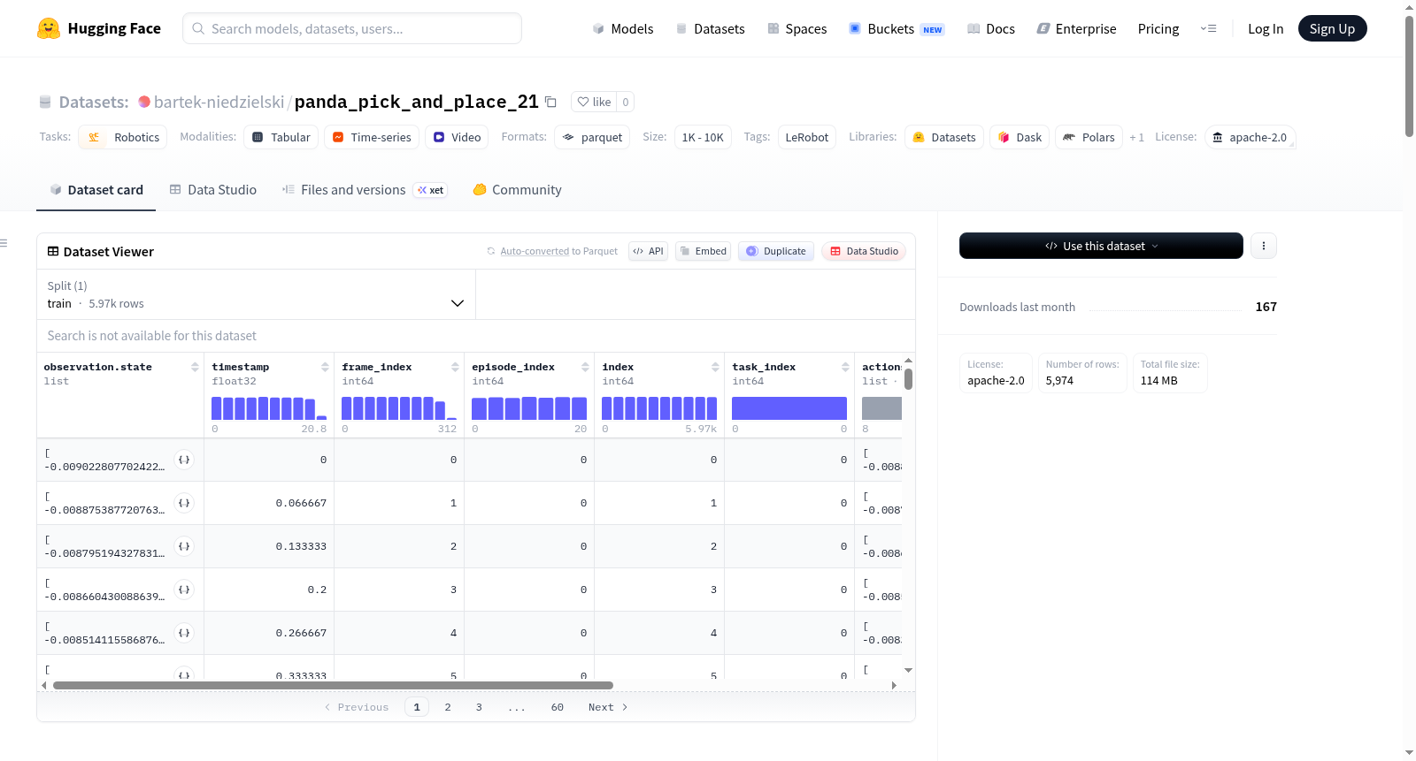This screenshot has width=1416, height=761.
Task: Expand observation.state list in timestamp 0.066667 row
Action: tap(184, 503)
